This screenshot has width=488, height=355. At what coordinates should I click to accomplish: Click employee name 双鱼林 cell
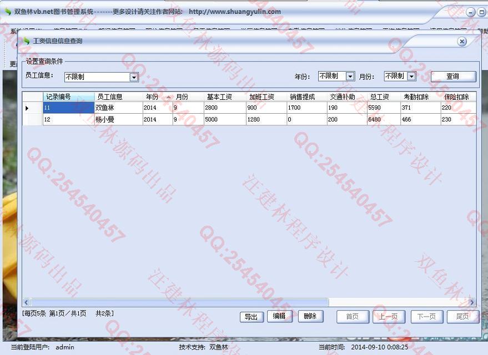click(x=119, y=108)
